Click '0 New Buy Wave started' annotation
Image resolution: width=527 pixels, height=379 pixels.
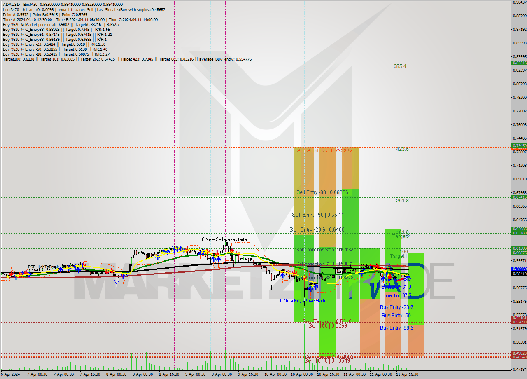(x=304, y=301)
